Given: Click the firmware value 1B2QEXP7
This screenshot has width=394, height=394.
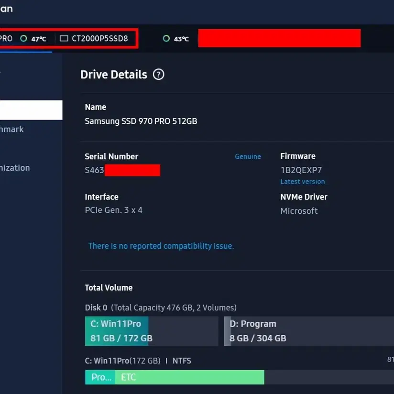Looking at the screenshot, I should point(301,170).
